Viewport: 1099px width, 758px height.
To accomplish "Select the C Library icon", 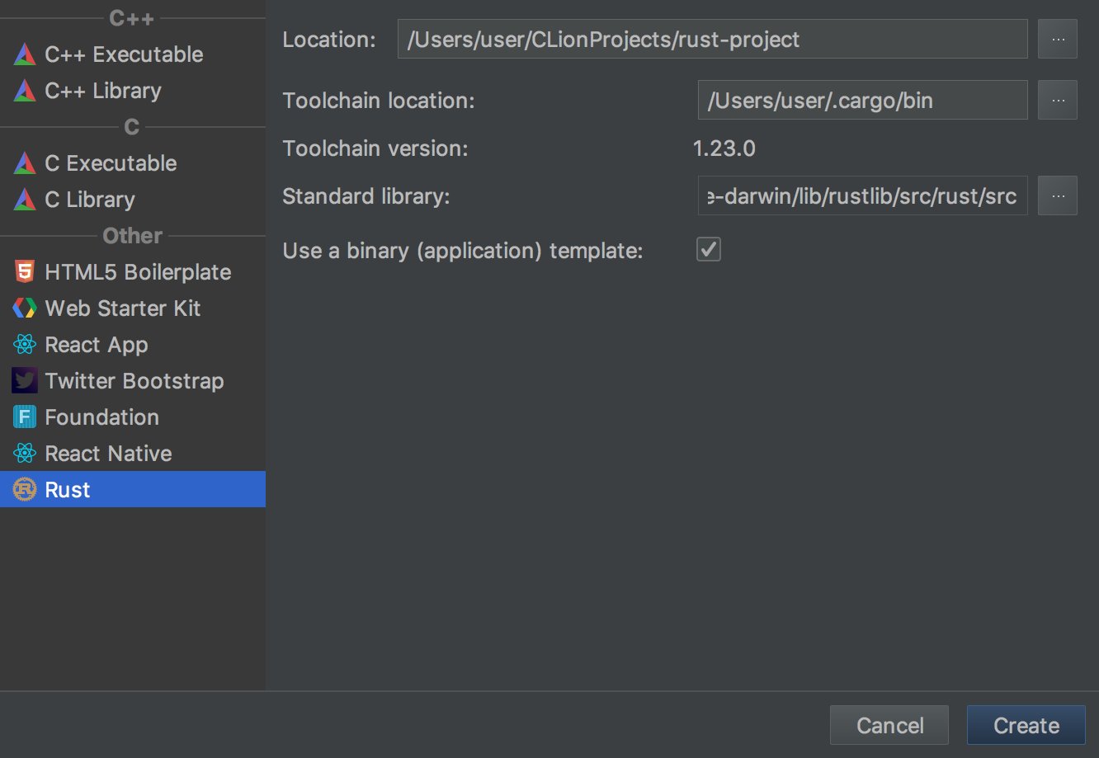I will pos(25,200).
